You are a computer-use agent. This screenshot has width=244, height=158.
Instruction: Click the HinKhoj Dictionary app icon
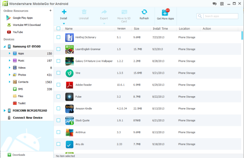[69, 37]
